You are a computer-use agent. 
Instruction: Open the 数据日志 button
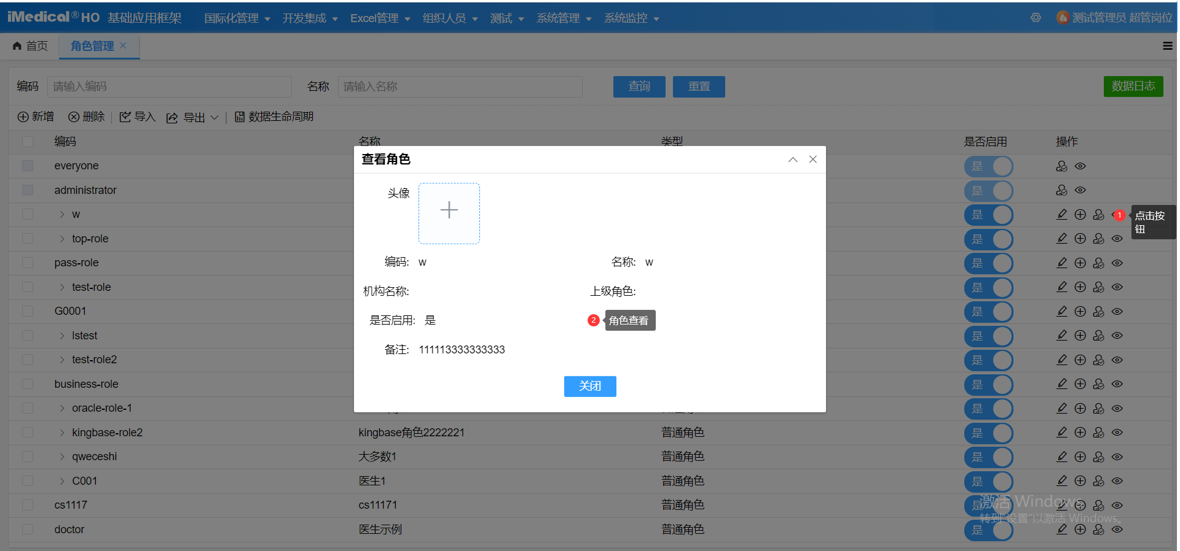[1133, 87]
